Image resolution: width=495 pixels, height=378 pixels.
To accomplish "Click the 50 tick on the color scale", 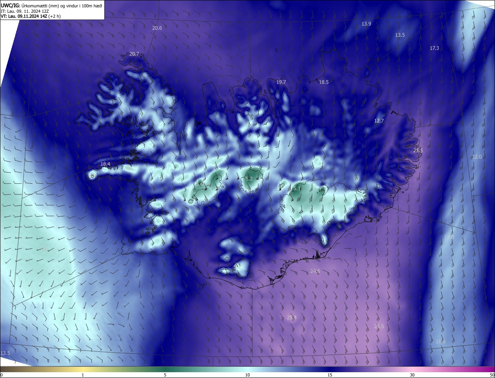I will pyautogui.click(x=492, y=375).
